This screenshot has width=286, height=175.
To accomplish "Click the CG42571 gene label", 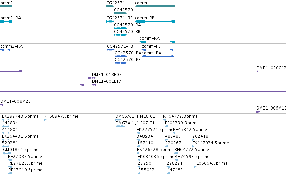I will [116, 3].
